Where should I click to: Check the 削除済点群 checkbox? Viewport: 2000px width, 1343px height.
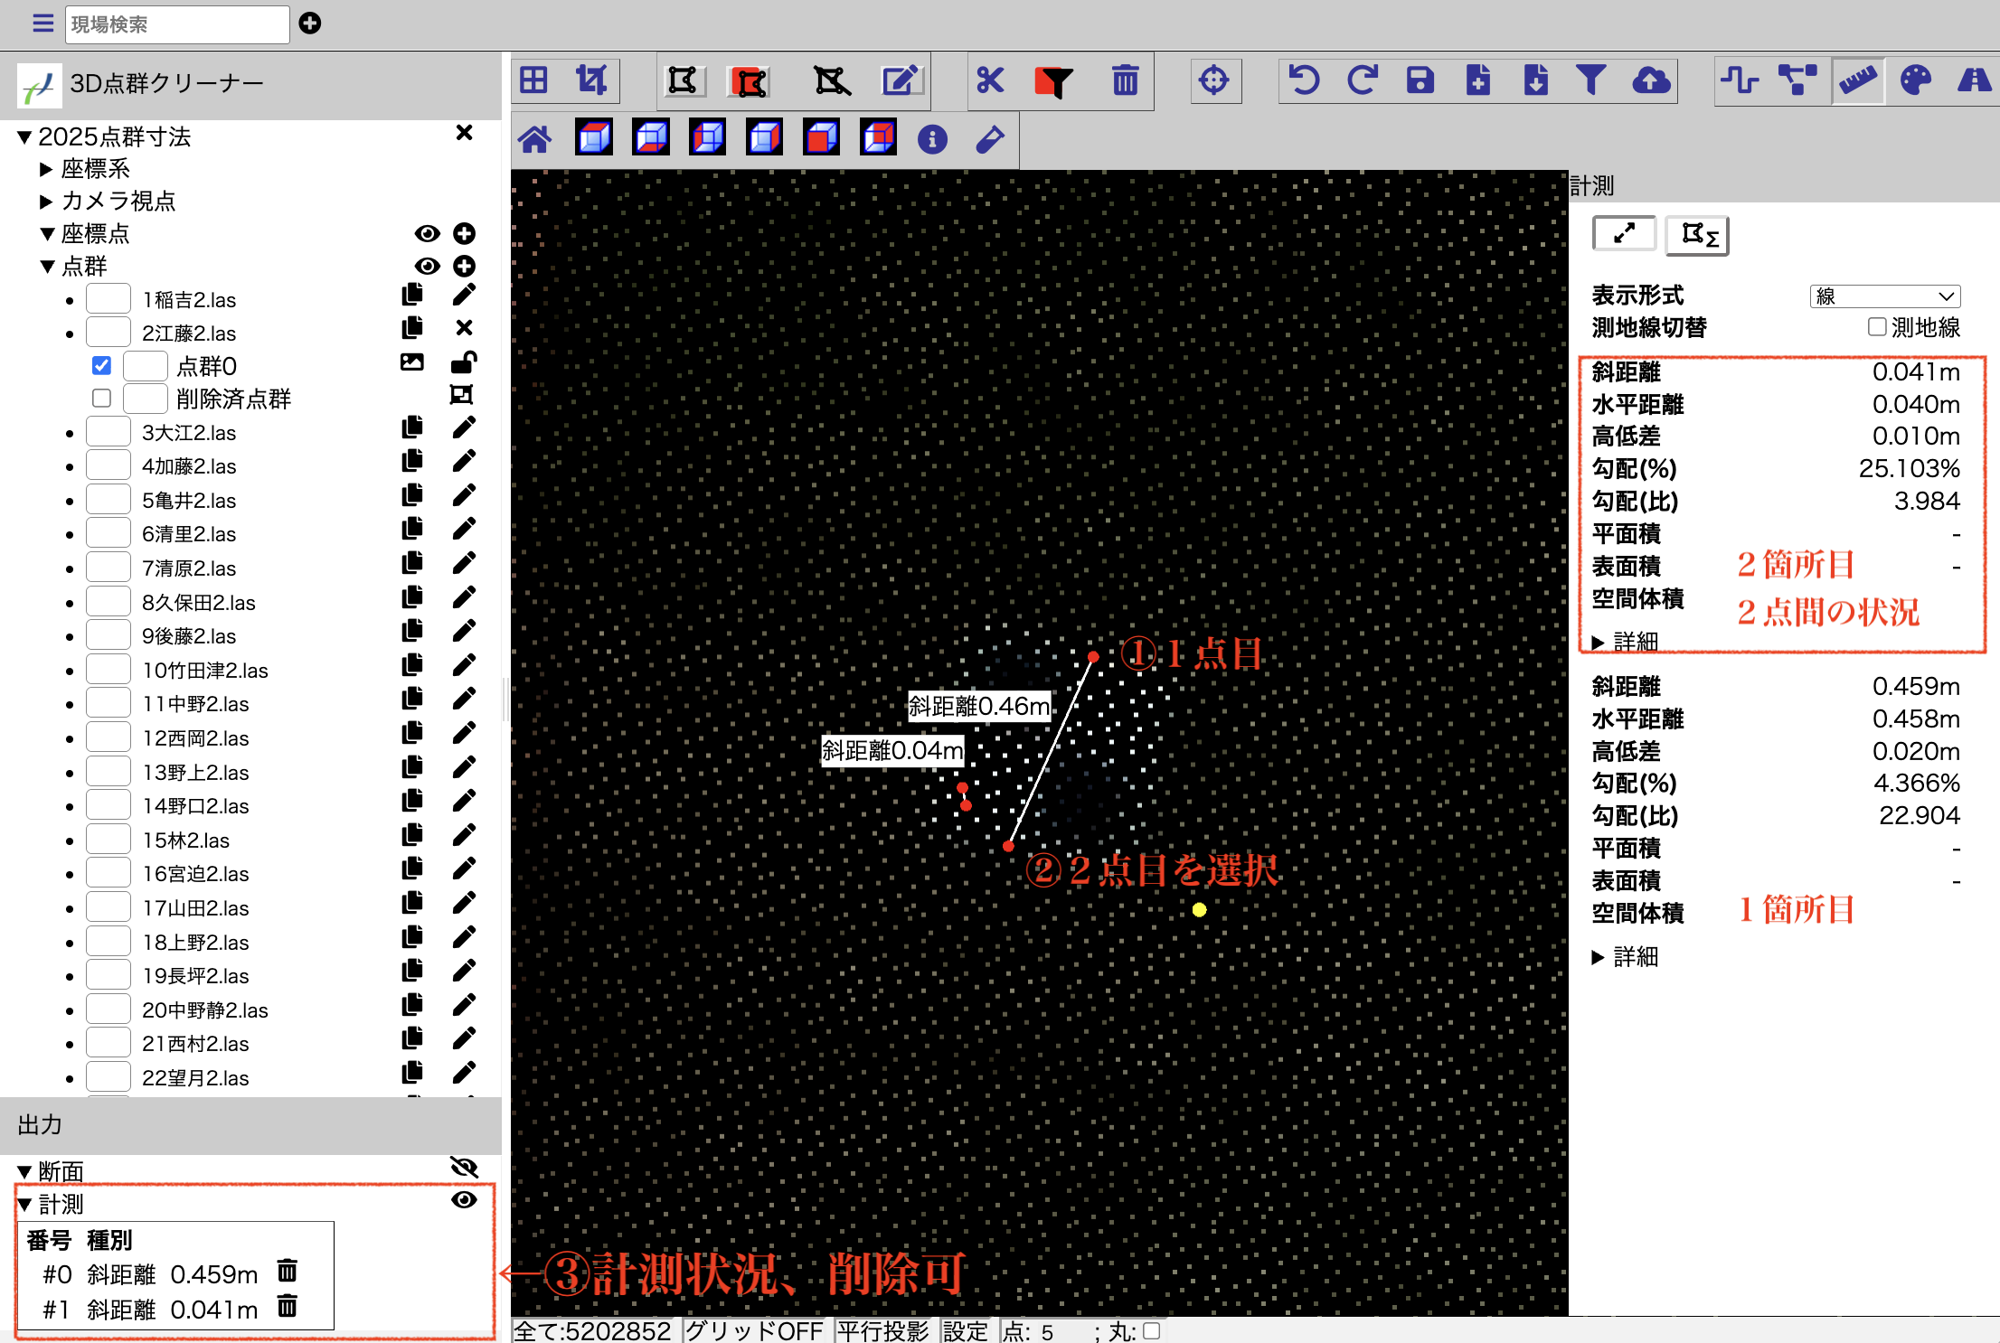pos(101,399)
